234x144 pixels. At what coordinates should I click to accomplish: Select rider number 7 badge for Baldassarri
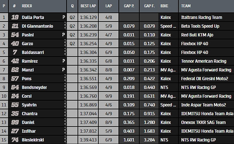[15, 52]
